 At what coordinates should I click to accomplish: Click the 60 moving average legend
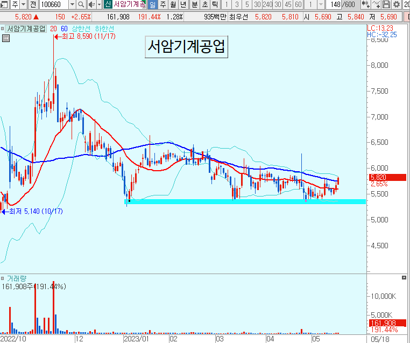point(64,29)
